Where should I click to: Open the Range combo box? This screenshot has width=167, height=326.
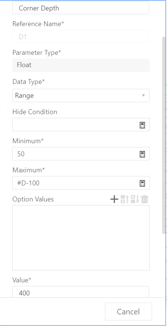[x=81, y=95]
